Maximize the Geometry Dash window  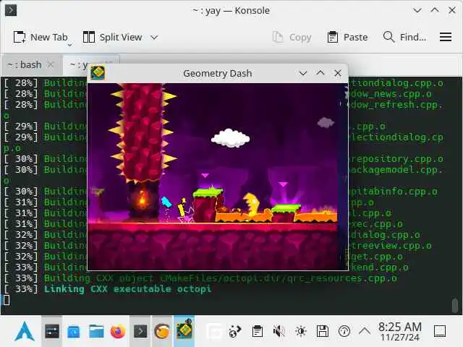(x=320, y=72)
